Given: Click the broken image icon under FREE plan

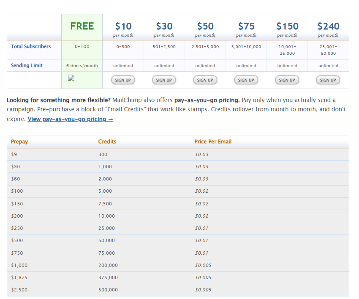Looking at the screenshot, I should (x=71, y=78).
